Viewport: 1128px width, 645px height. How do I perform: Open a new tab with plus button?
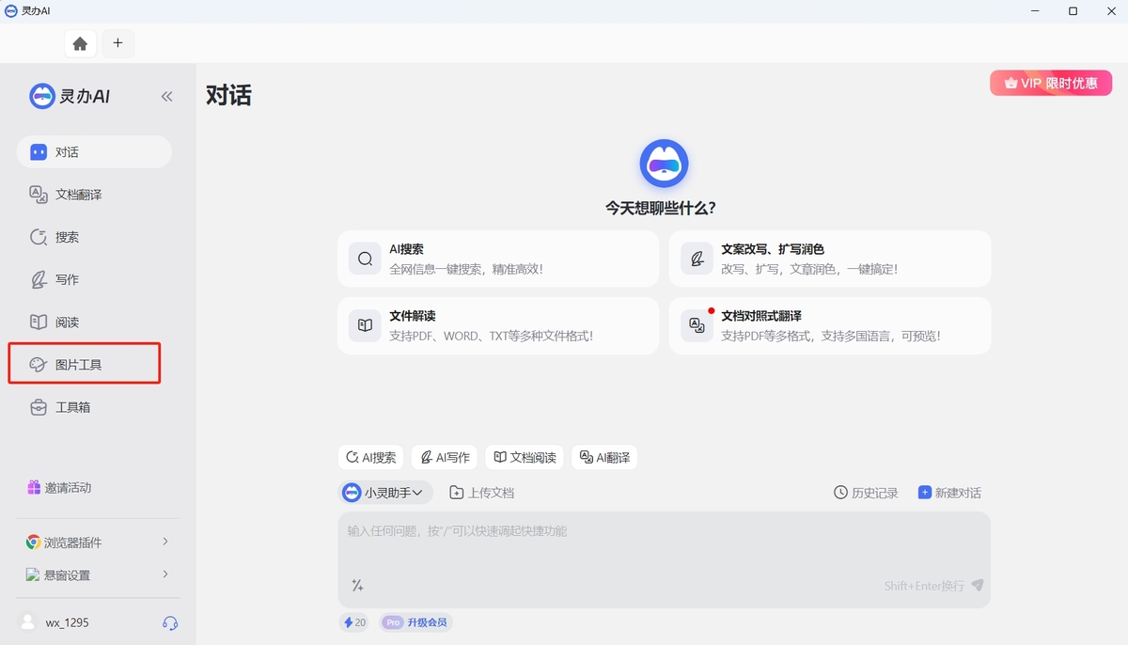click(117, 43)
